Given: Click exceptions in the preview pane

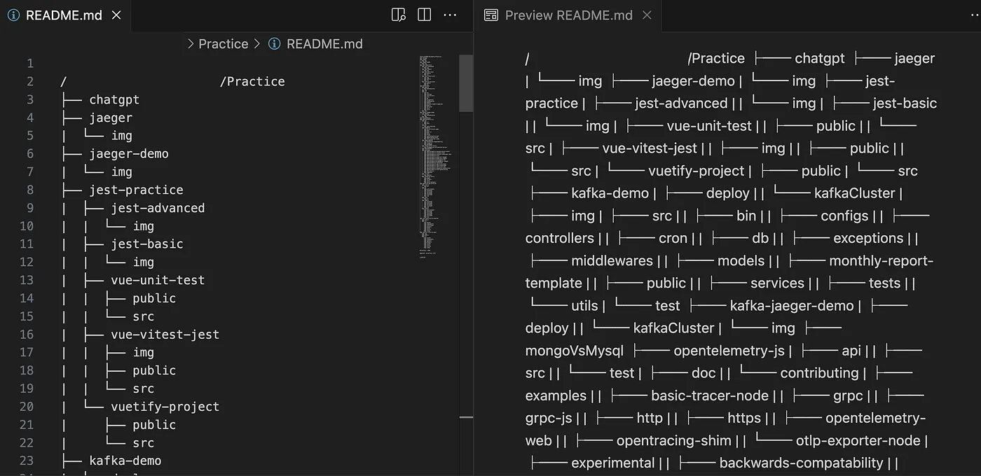Looking at the screenshot, I should (x=868, y=238).
